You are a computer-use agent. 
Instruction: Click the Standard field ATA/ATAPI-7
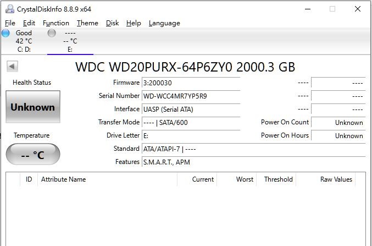point(254,149)
